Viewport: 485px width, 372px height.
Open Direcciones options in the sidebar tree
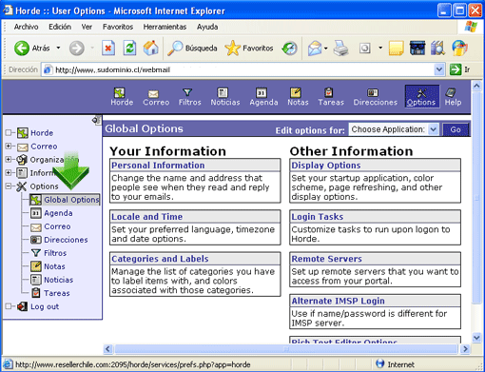59,240
